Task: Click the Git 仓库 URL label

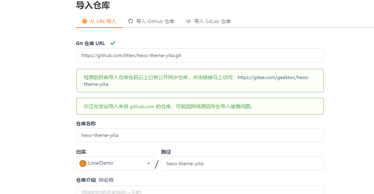Action: pos(90,43)
